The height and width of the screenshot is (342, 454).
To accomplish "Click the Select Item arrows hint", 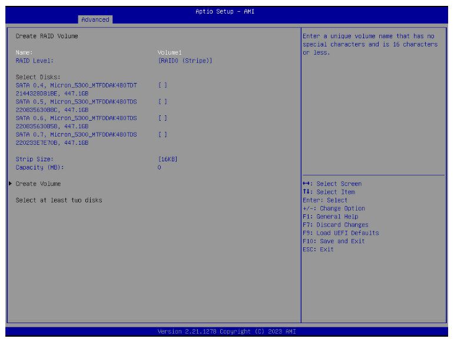I will (x=329, y=192).
